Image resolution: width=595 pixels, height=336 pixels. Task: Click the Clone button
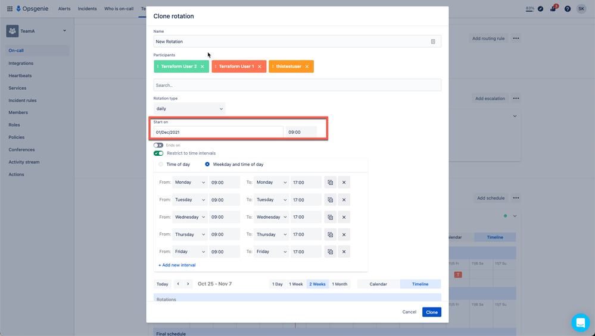tap(431, 312)
